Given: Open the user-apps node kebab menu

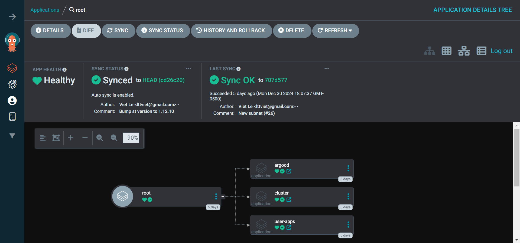Looking at the screenshot, I should point(348,224).
